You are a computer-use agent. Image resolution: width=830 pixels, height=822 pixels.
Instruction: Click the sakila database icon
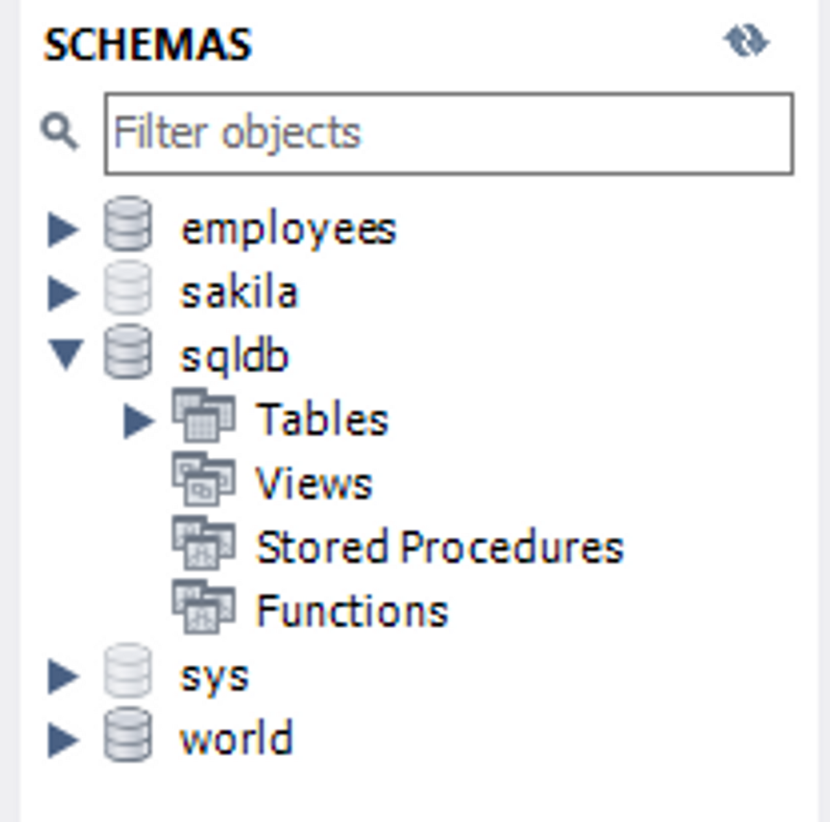pyautogui.click(x=128, y=288)
